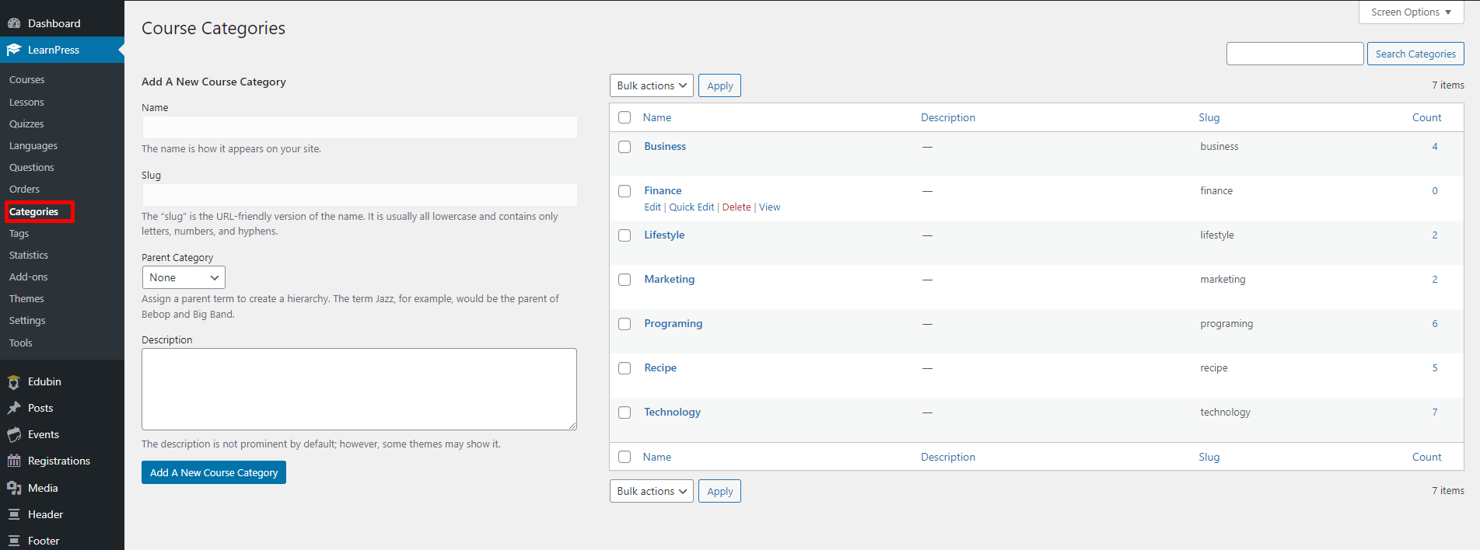Click into the category Name input field
This screenshot has width=1480, height=550.
pyautogui.click(x=359, y=127)
